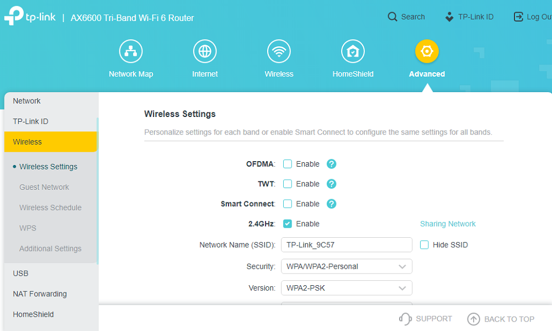
Task: Click the TP-Link ID header label
Action: click(476, 17)
